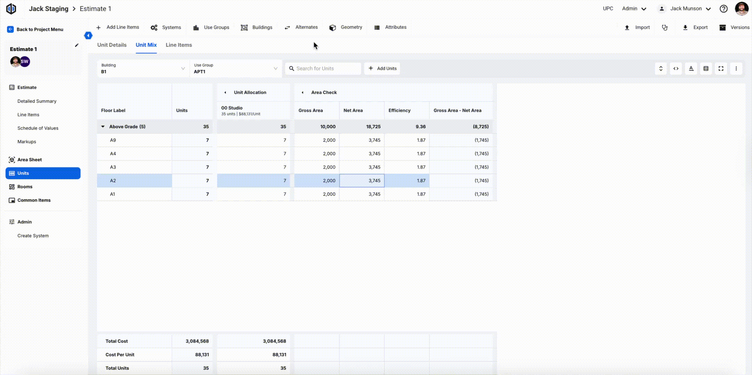Screen dimensions: 752x375
Task: Click the stethoscope diagnostics icon
Action: pyautogui.click(x=665, y=27)
